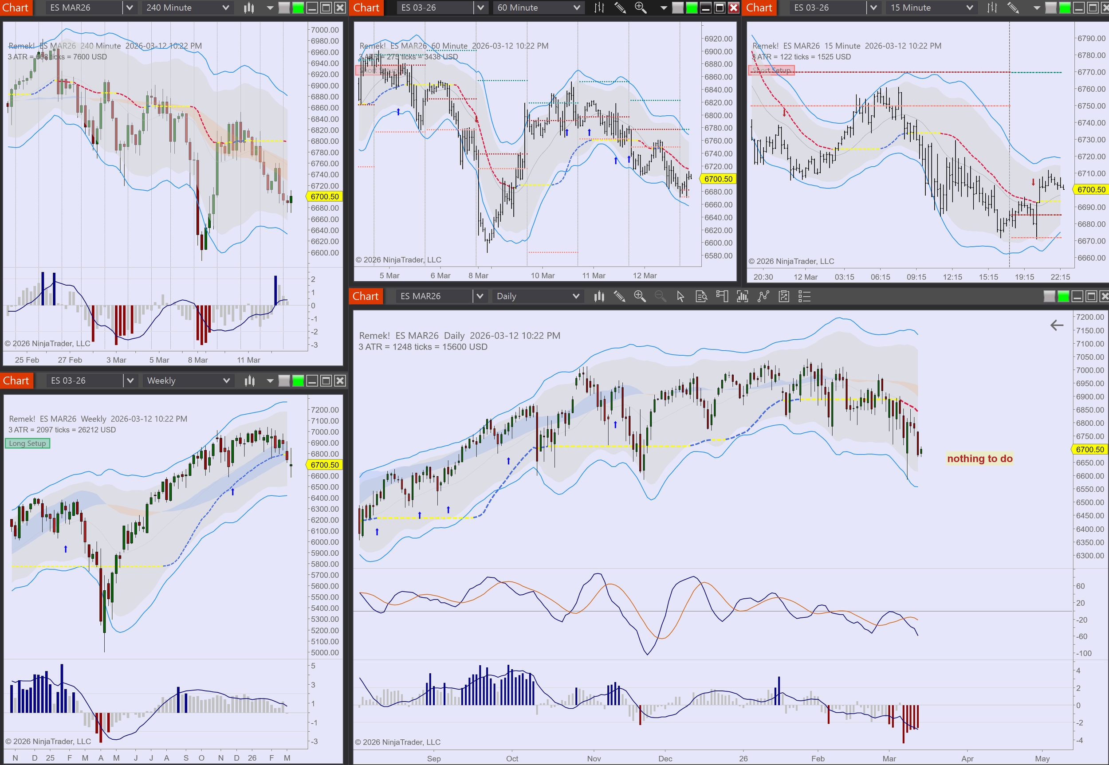Open ES MAR26 instrument dropdown on Daily chart
The height and width of the screenshot is (765, 1109).
pyautogui.click(x=479, y=297)
